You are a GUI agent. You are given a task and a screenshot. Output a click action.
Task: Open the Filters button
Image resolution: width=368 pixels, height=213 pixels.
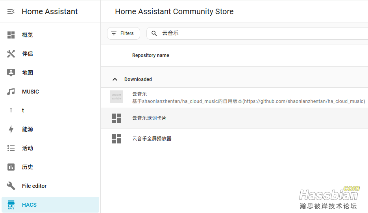[x=123, y=33]
